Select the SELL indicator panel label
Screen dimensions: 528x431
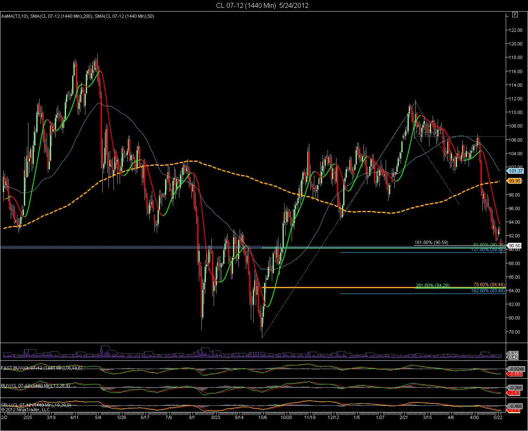36,405
